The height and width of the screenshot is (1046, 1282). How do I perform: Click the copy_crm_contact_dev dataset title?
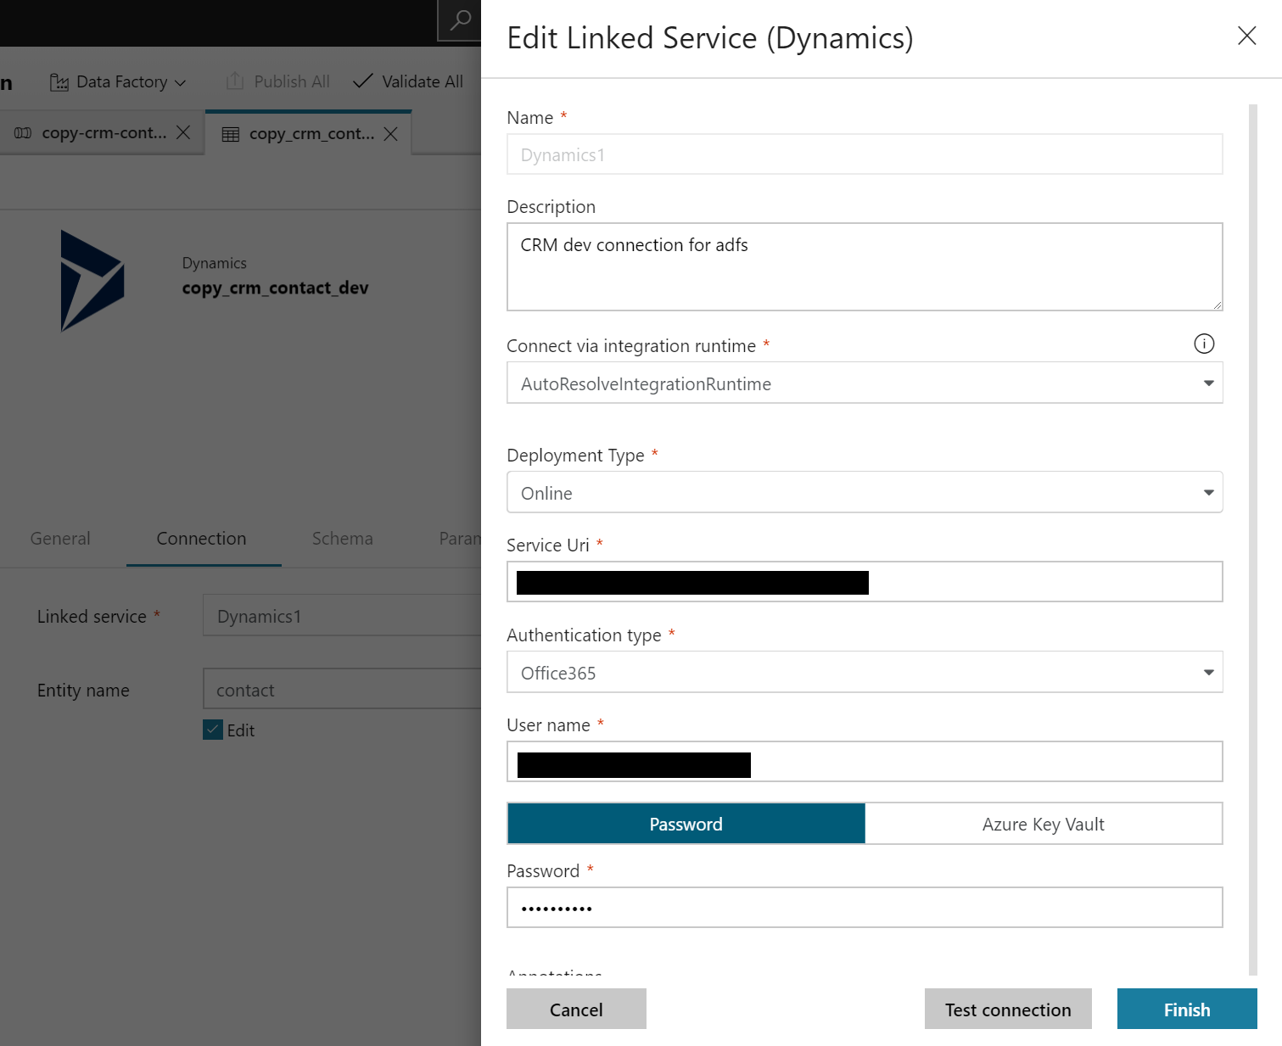point(276,288)
